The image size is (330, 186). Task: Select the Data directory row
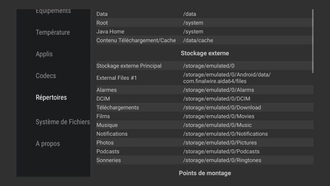[204, 14]
